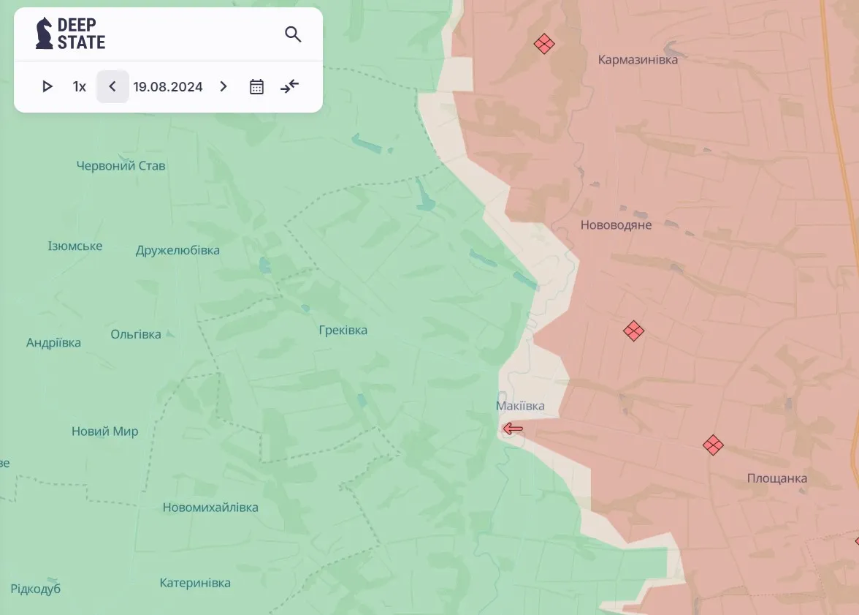This screenshot has height=615, width=859.
Task: Go to the previous date
Action: click(112, 87)
